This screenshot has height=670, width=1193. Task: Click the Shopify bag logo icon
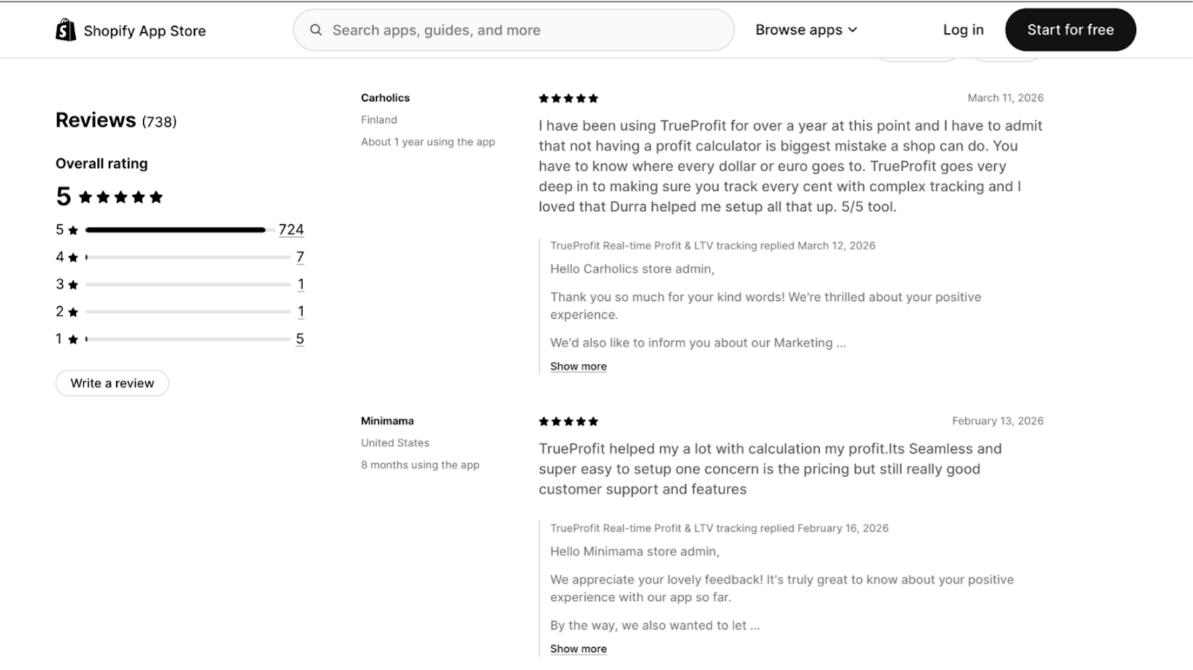66,30
